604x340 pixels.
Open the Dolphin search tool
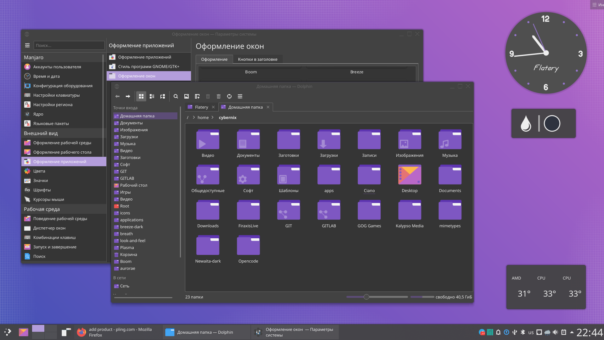(x=176, y=96)
